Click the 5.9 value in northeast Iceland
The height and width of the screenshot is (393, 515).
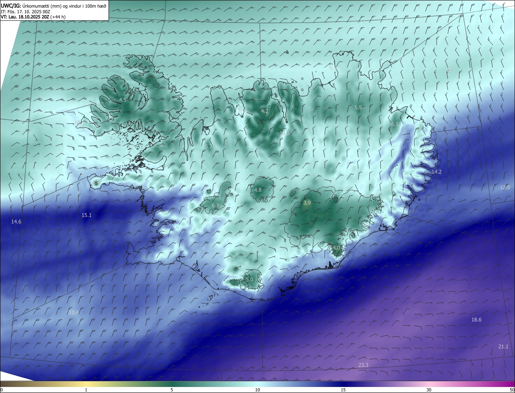click(358, 107)
